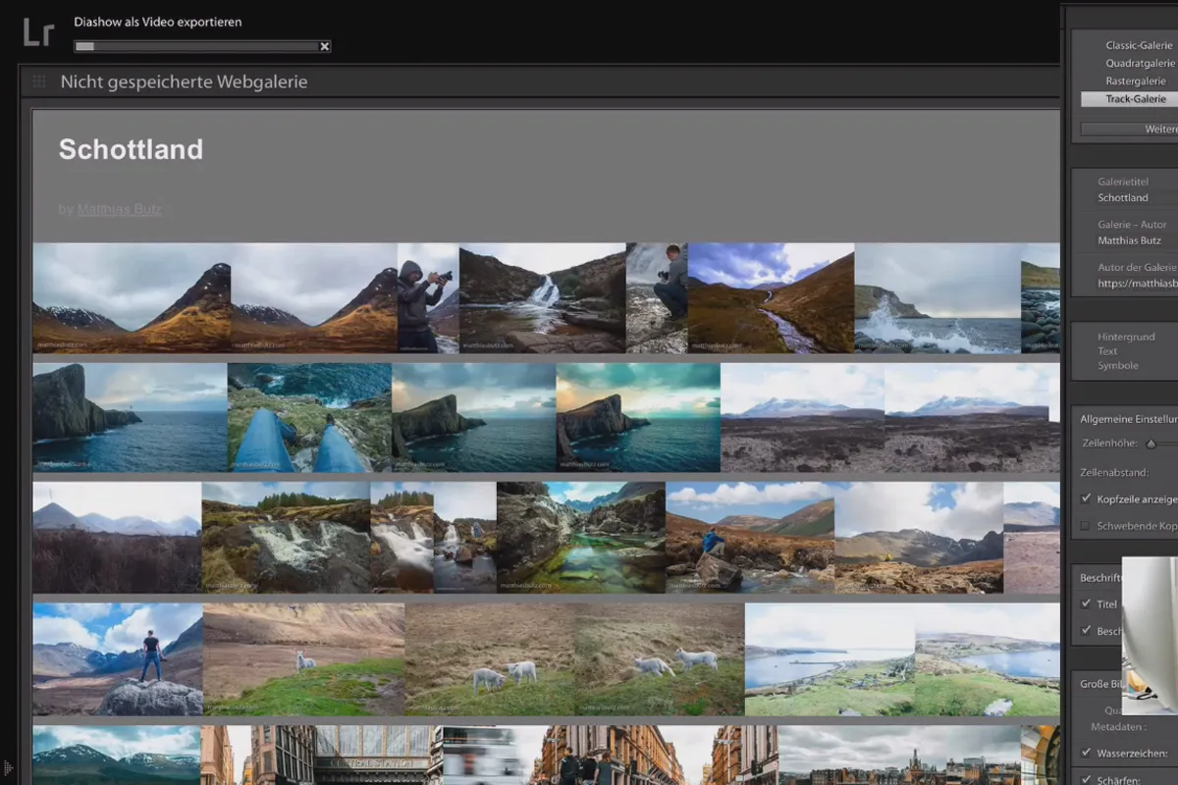The height and width of the screenshot is (785, 1178).
Task: Open the crashing coastal waves thumbnail
Action: click(937, 298)
